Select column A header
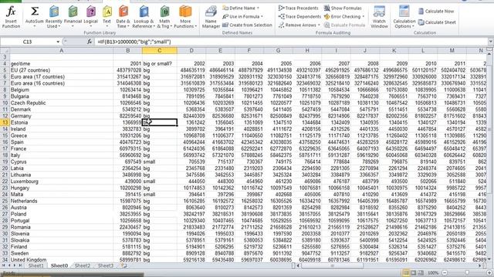The height and width of the screenshot is (277, 494). pyautogui.click(x=62, y=51)
